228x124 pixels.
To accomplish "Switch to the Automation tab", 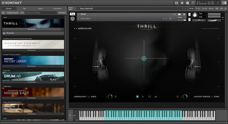I will [x=57, y=8].
